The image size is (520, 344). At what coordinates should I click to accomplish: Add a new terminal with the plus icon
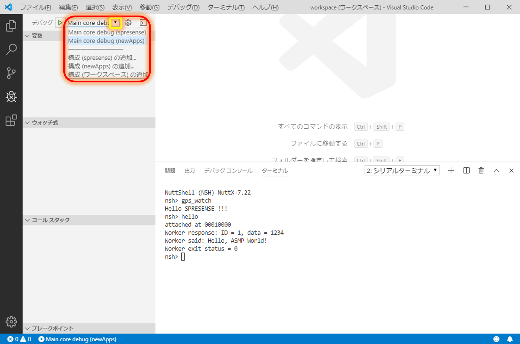(451, 170)
